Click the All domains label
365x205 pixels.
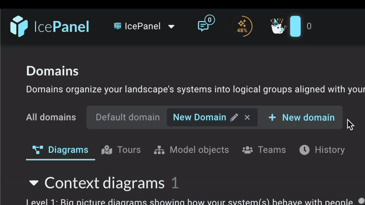click(51, 118)
